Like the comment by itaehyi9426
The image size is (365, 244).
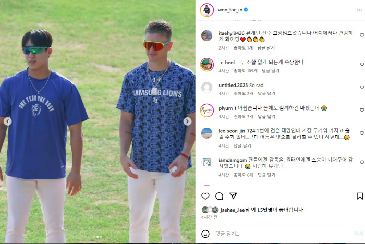pos(362,35)
